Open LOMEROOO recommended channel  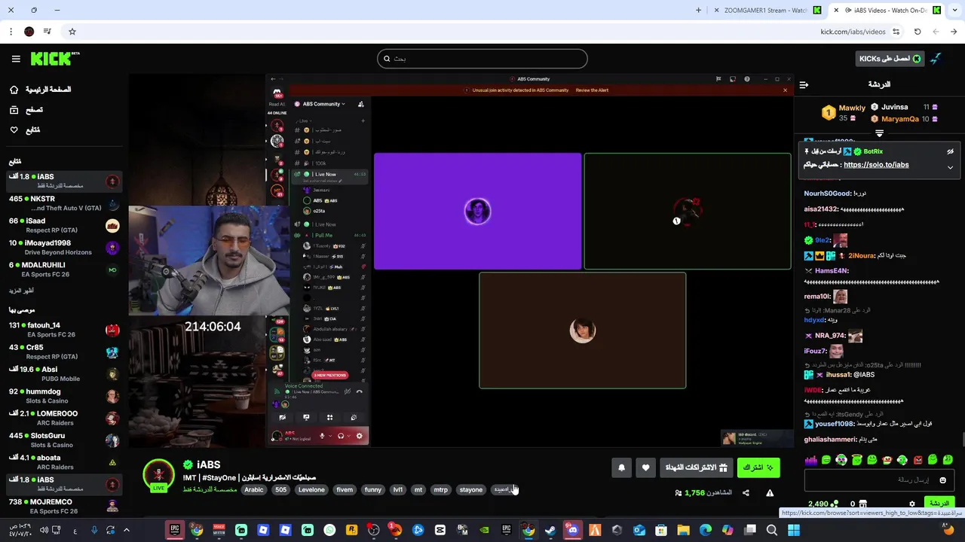[x=63, y=418]
